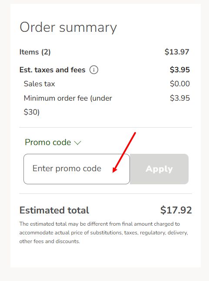The width and height of the screenshot is (209, 281).
Task: Click the Est. taxes and fees label
Action: (x=53, y=70)
